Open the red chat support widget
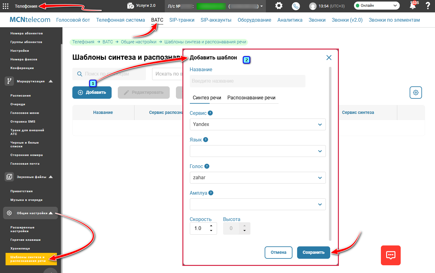Viewport: 435px width, 273px height. point(391,255)
